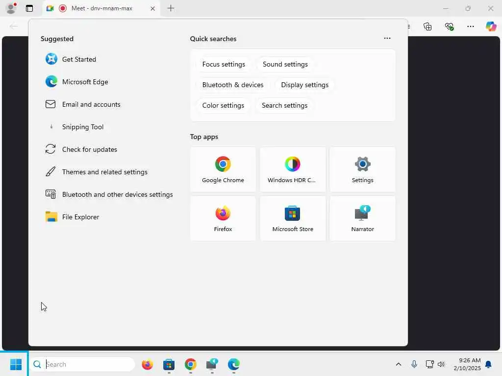The width and height of the screenshot is (502, 376).
Task: Click the Sound settings quick search
Action: [x=285, y=64]
